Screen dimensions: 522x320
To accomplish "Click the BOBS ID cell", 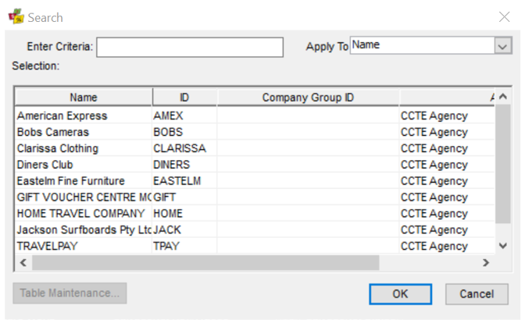I will click(184, 132).
